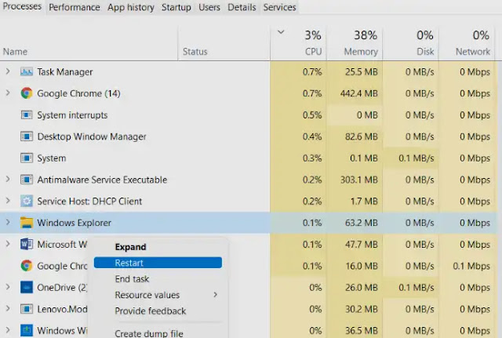The height and width of the screenshot is (338, 502).
Task: Select the Task Manager process name
Action: (64, 71)
